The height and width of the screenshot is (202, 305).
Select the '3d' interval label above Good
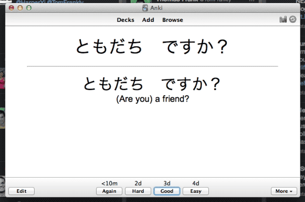pos(167,184)
